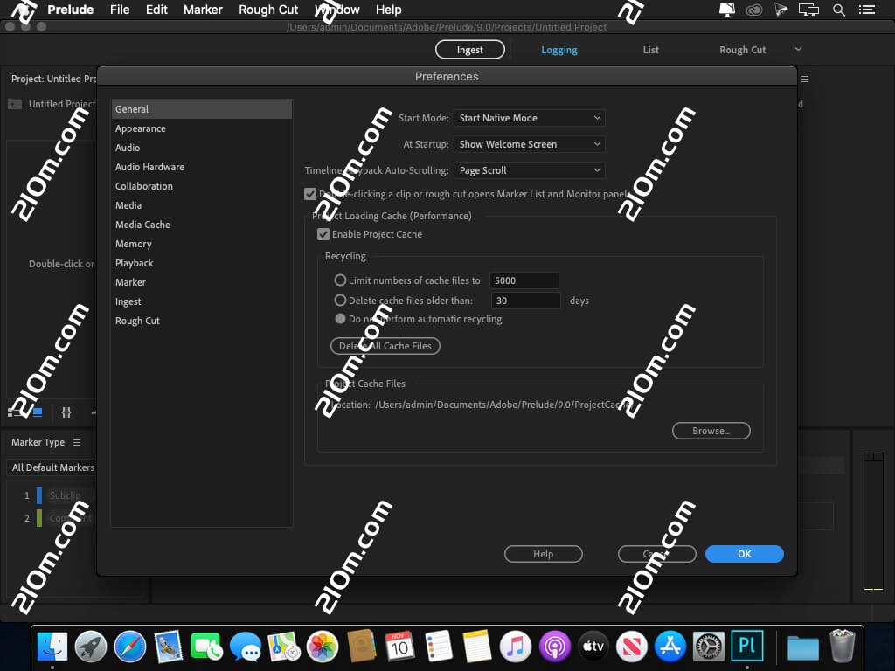Open Reminders from the dock

[439, 647]
